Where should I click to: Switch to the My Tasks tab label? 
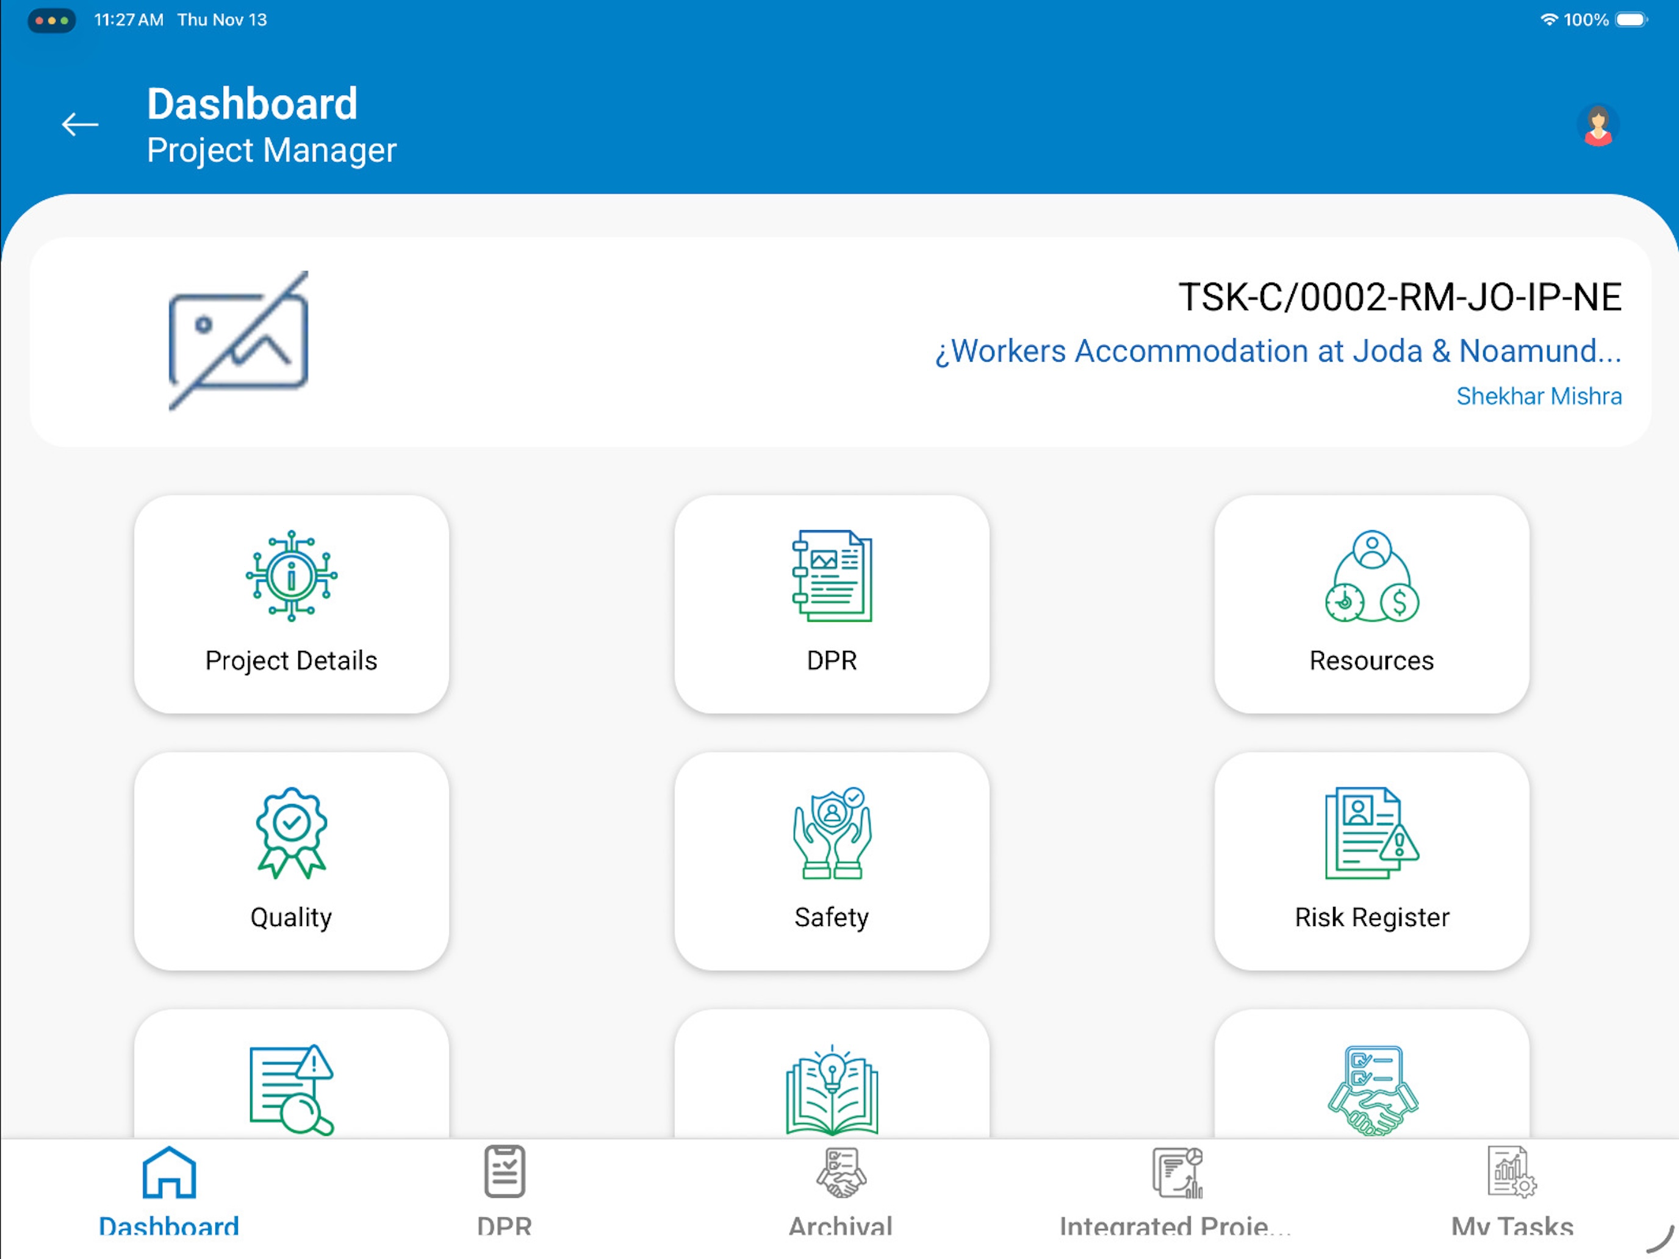pyautogui.click(x=1512, y=1227)
